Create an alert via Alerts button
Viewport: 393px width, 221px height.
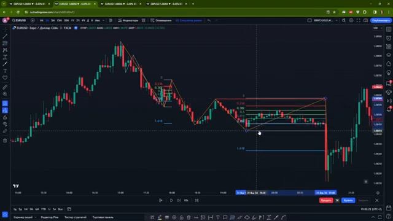[x=161, y=20]
